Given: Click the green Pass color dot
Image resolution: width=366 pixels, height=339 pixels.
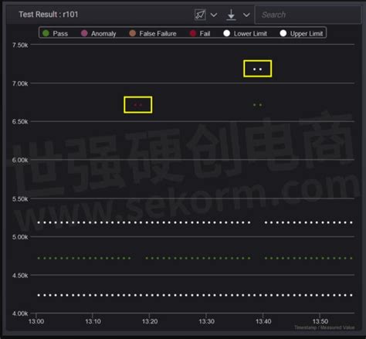Looking at the screenshot, I should (46, 33).
